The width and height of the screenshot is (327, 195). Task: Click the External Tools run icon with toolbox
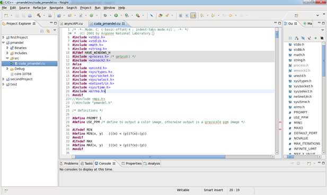138,15
